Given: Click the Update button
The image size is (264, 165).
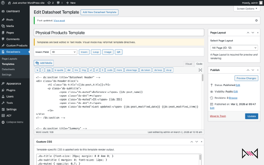Looking at the screenshot, I should click(x=251, y=116).
